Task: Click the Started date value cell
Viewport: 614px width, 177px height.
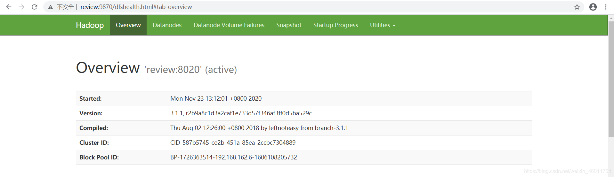Action: coord(349,98)
